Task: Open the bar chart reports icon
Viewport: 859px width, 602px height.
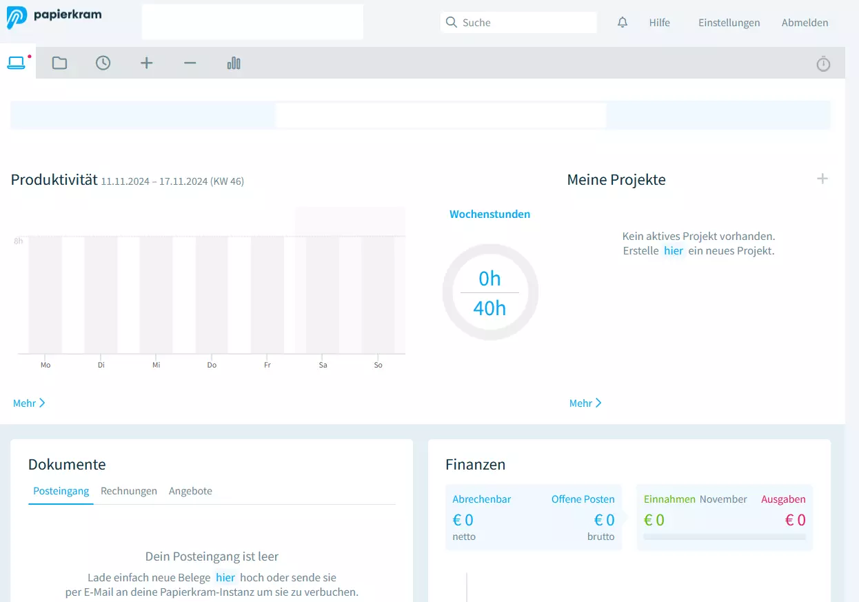Action: (x=234, y=63)
